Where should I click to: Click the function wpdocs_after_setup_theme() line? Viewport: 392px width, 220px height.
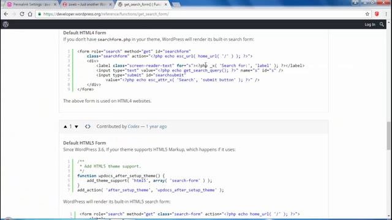(121, 176)
